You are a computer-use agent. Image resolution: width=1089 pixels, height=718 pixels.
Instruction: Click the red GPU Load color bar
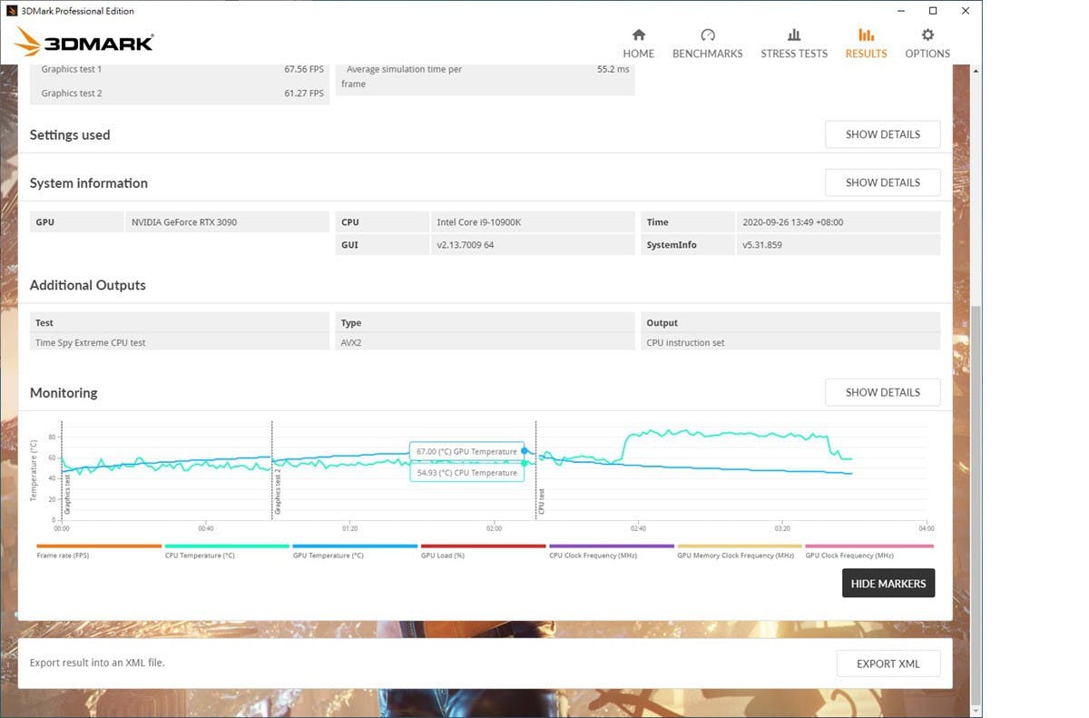pos(483,546)
